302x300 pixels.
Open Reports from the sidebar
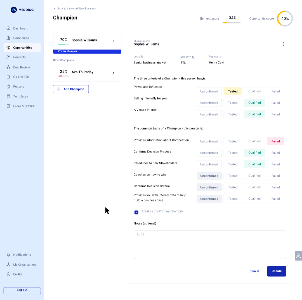(18, 87)
